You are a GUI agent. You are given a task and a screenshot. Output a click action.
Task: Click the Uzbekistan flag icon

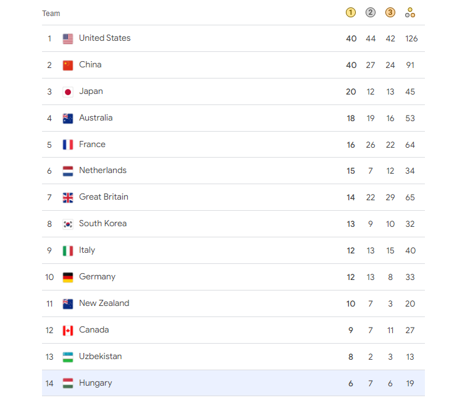(x=68, y=357)
